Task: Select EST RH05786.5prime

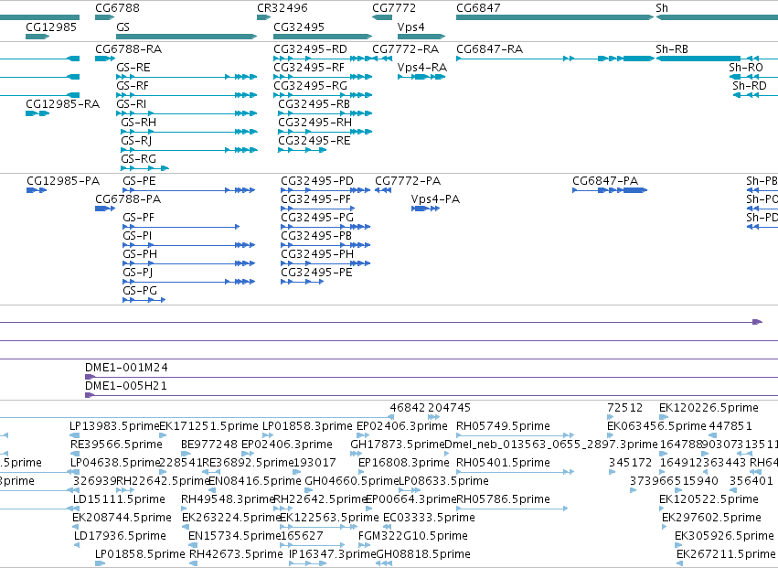Action: click(503, 499)
